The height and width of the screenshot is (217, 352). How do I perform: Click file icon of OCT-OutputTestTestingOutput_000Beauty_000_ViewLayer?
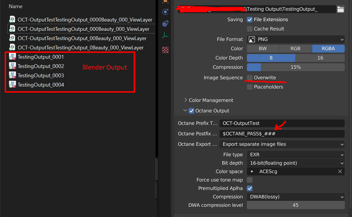pos(12,29)
